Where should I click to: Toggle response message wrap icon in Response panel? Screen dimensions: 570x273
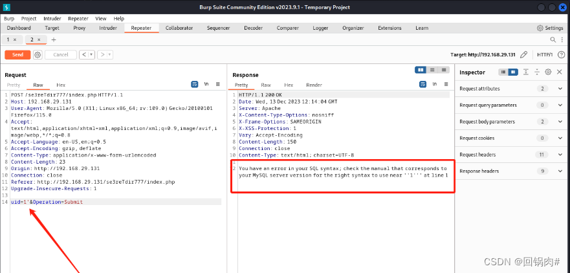(x=422, y=84)
